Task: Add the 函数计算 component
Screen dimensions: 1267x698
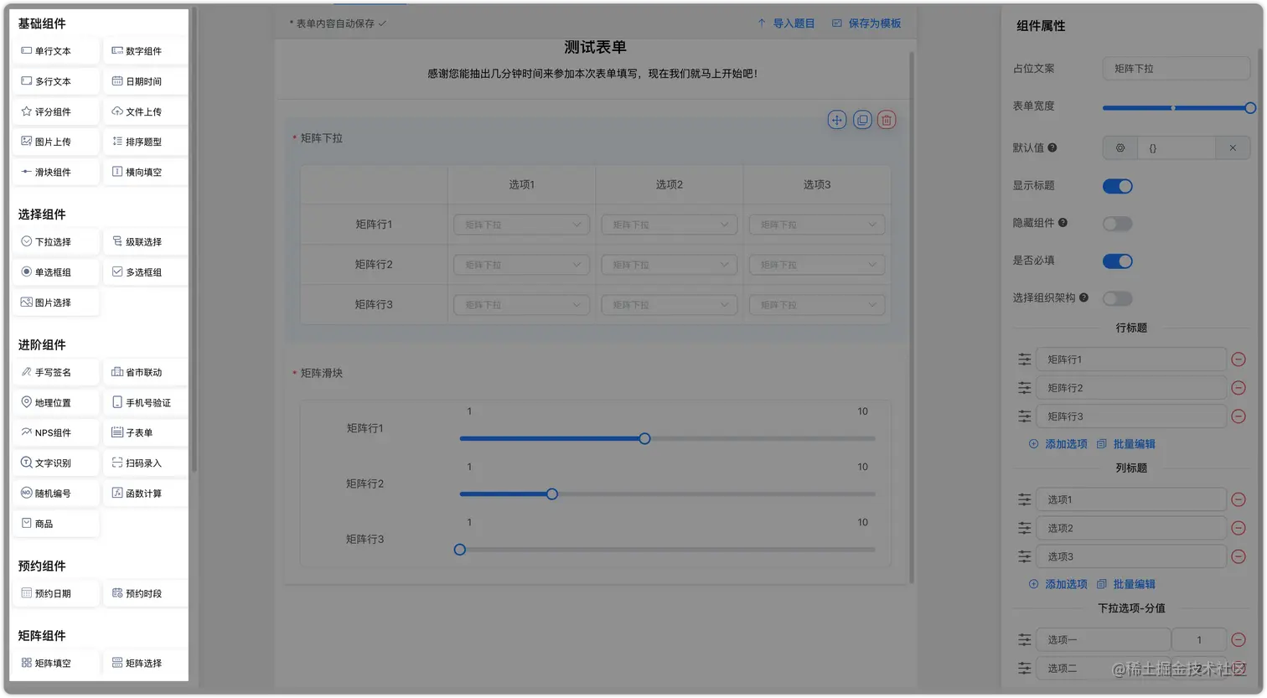Action: click(146, 493)
